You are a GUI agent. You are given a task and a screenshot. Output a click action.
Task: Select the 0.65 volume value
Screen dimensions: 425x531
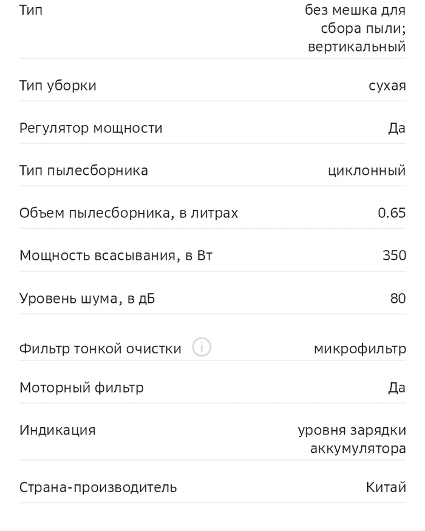392,213
